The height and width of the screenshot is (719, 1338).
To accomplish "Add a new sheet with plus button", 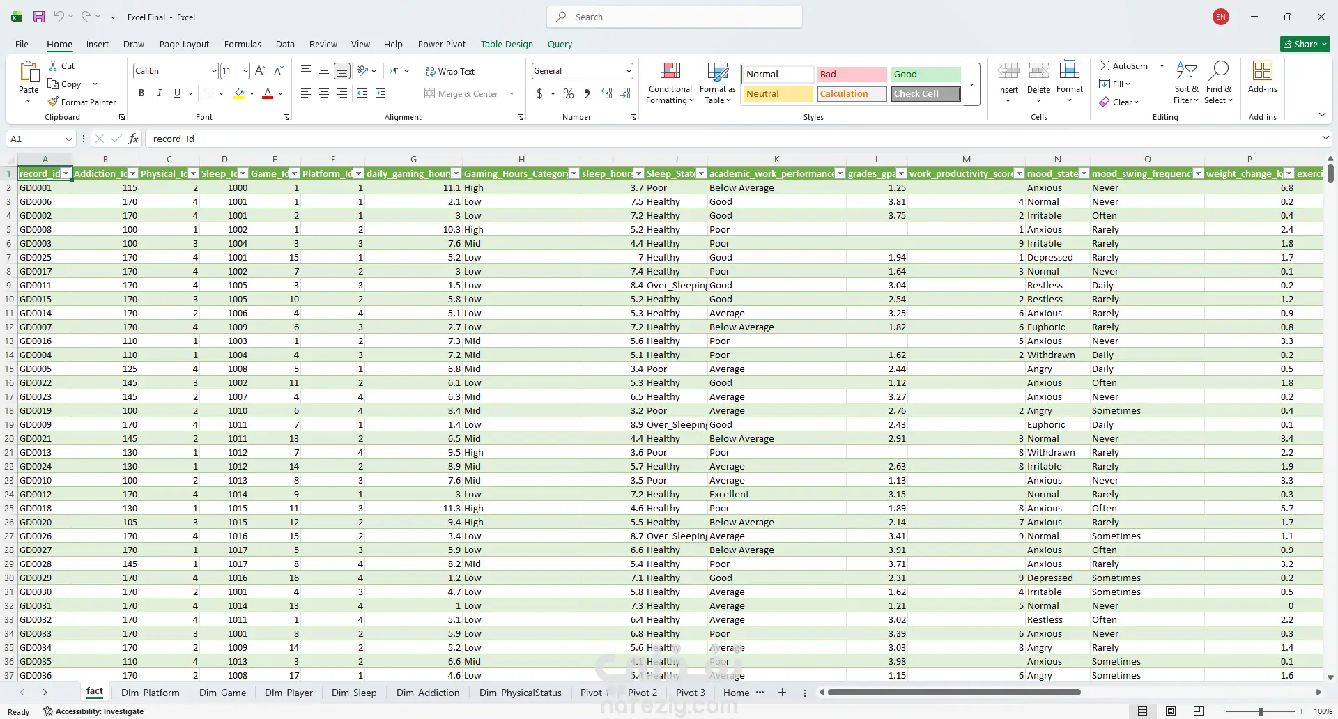I will point(782,693).
